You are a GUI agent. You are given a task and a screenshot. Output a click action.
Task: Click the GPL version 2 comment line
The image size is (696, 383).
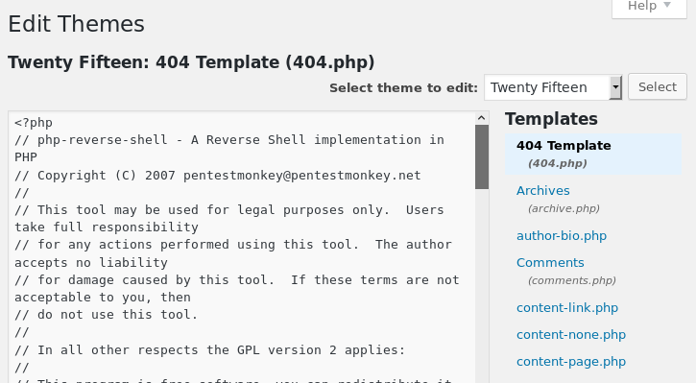click(x=209, y=350)
